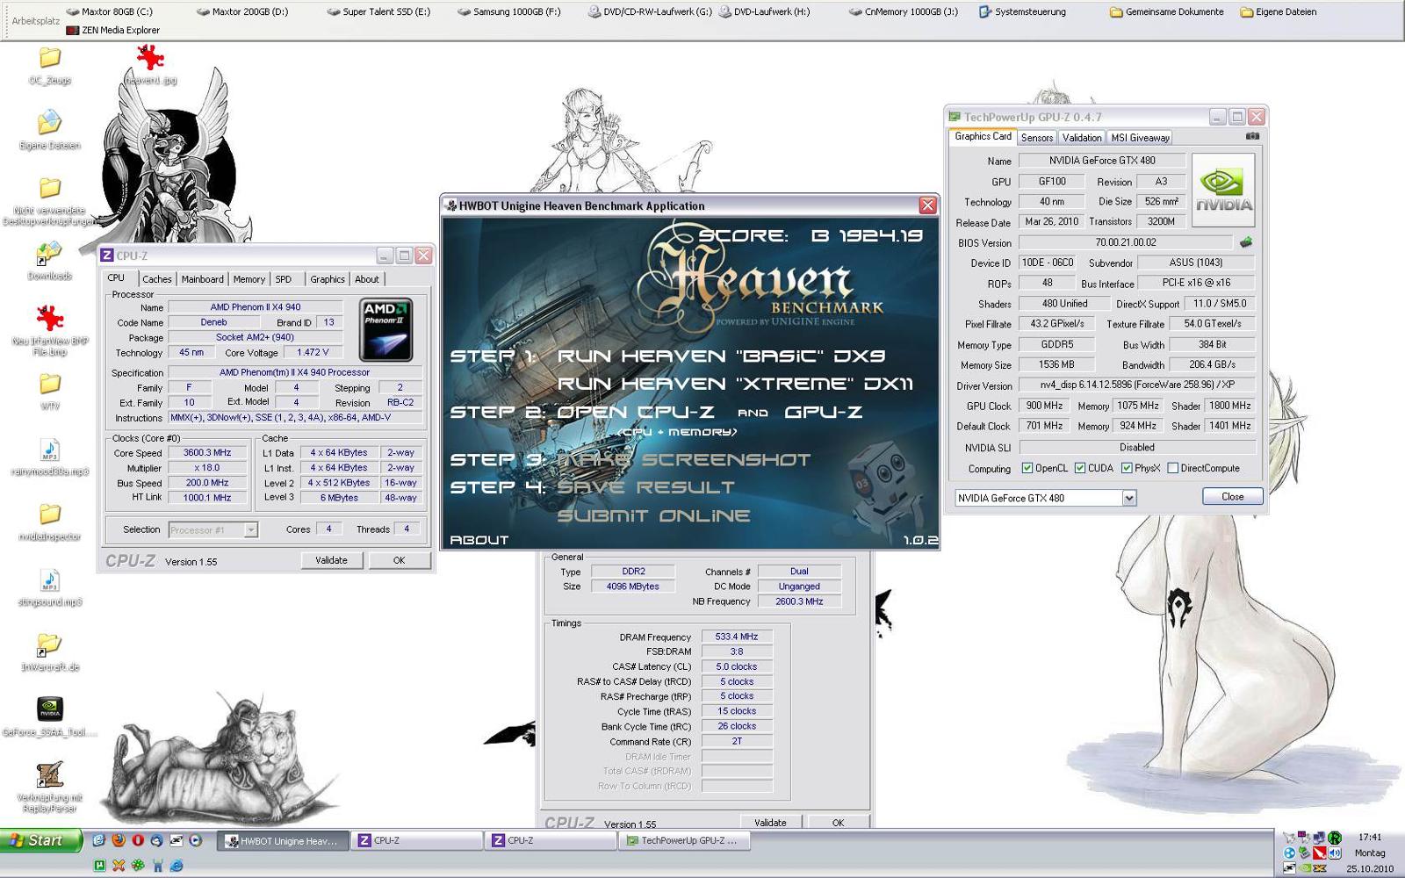Open rainymood30s.mp3 on the desktop

click(49, 457)
